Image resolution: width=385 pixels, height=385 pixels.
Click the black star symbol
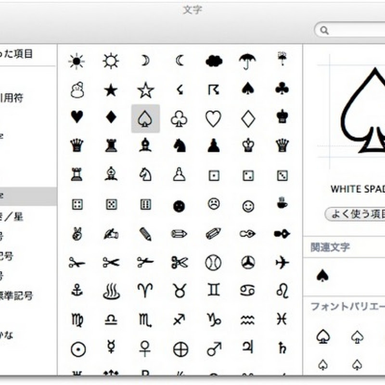pos(111,90)
